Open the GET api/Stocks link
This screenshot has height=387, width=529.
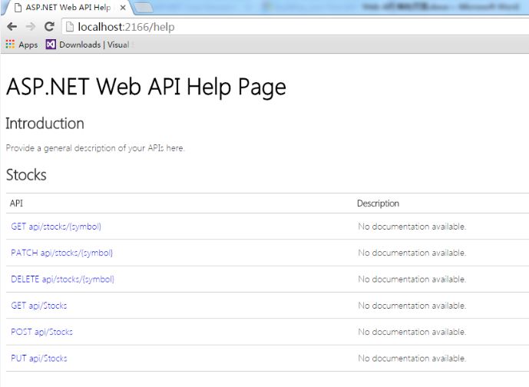pos(39,306)
